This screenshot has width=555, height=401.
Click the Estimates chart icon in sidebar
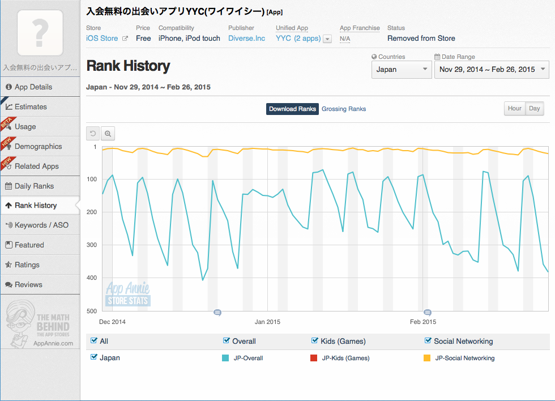pos(8,107)
